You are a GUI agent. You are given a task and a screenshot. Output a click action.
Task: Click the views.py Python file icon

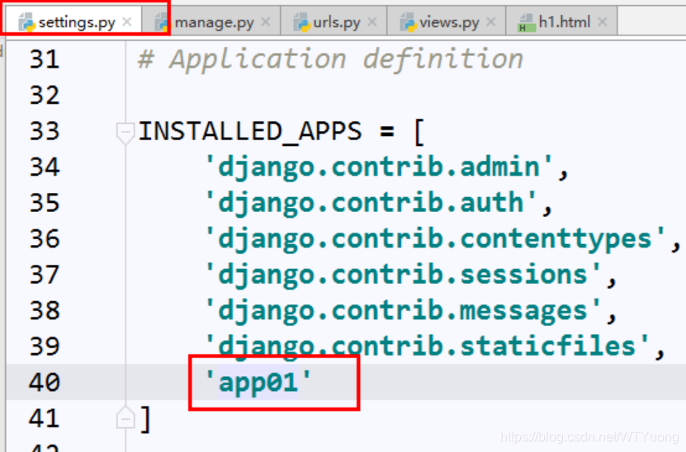tap(408, 22)
